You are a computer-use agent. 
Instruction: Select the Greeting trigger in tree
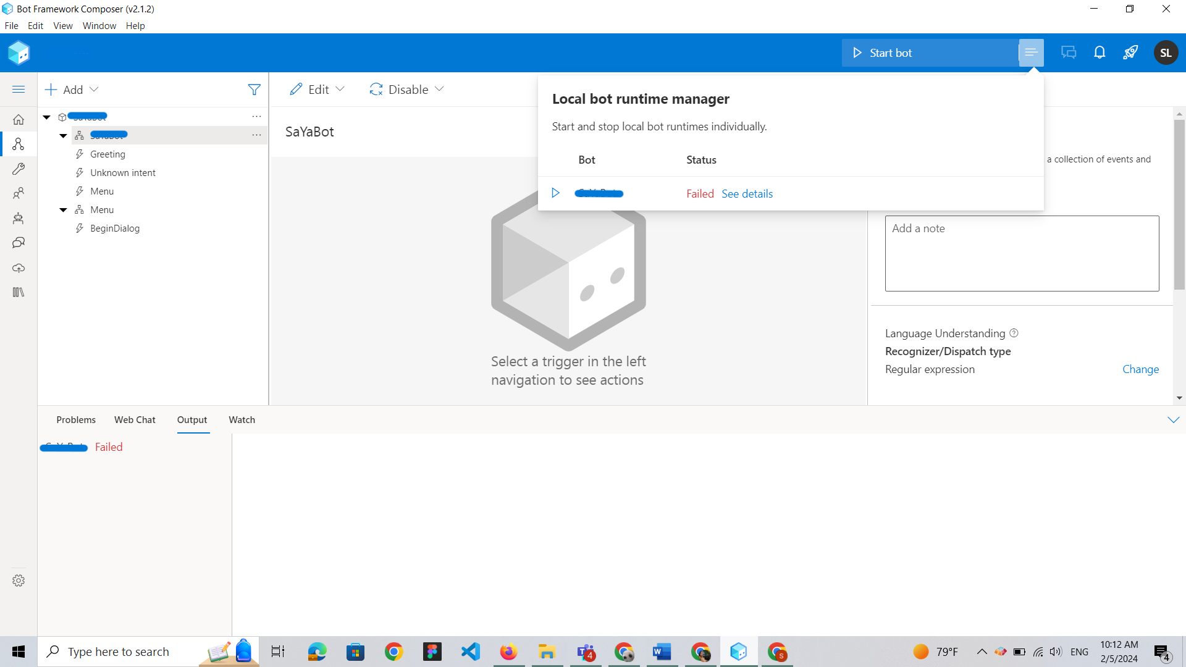(x=107, y=154)
